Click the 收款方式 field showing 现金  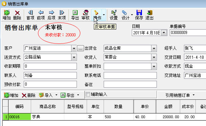(195, 66)
